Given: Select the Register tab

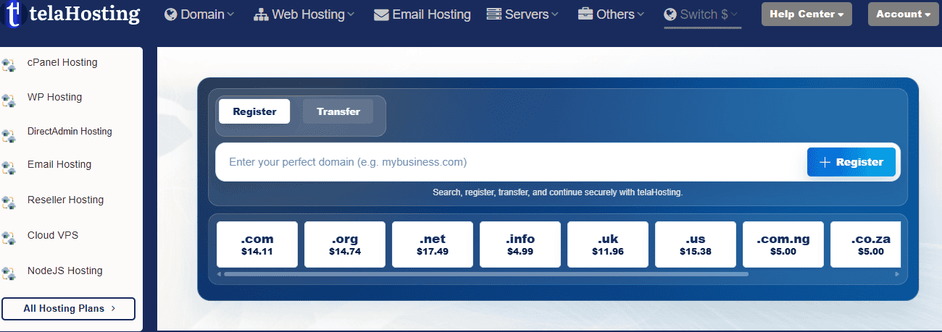Looking at the screenshot, I should [x=254, y=111].
